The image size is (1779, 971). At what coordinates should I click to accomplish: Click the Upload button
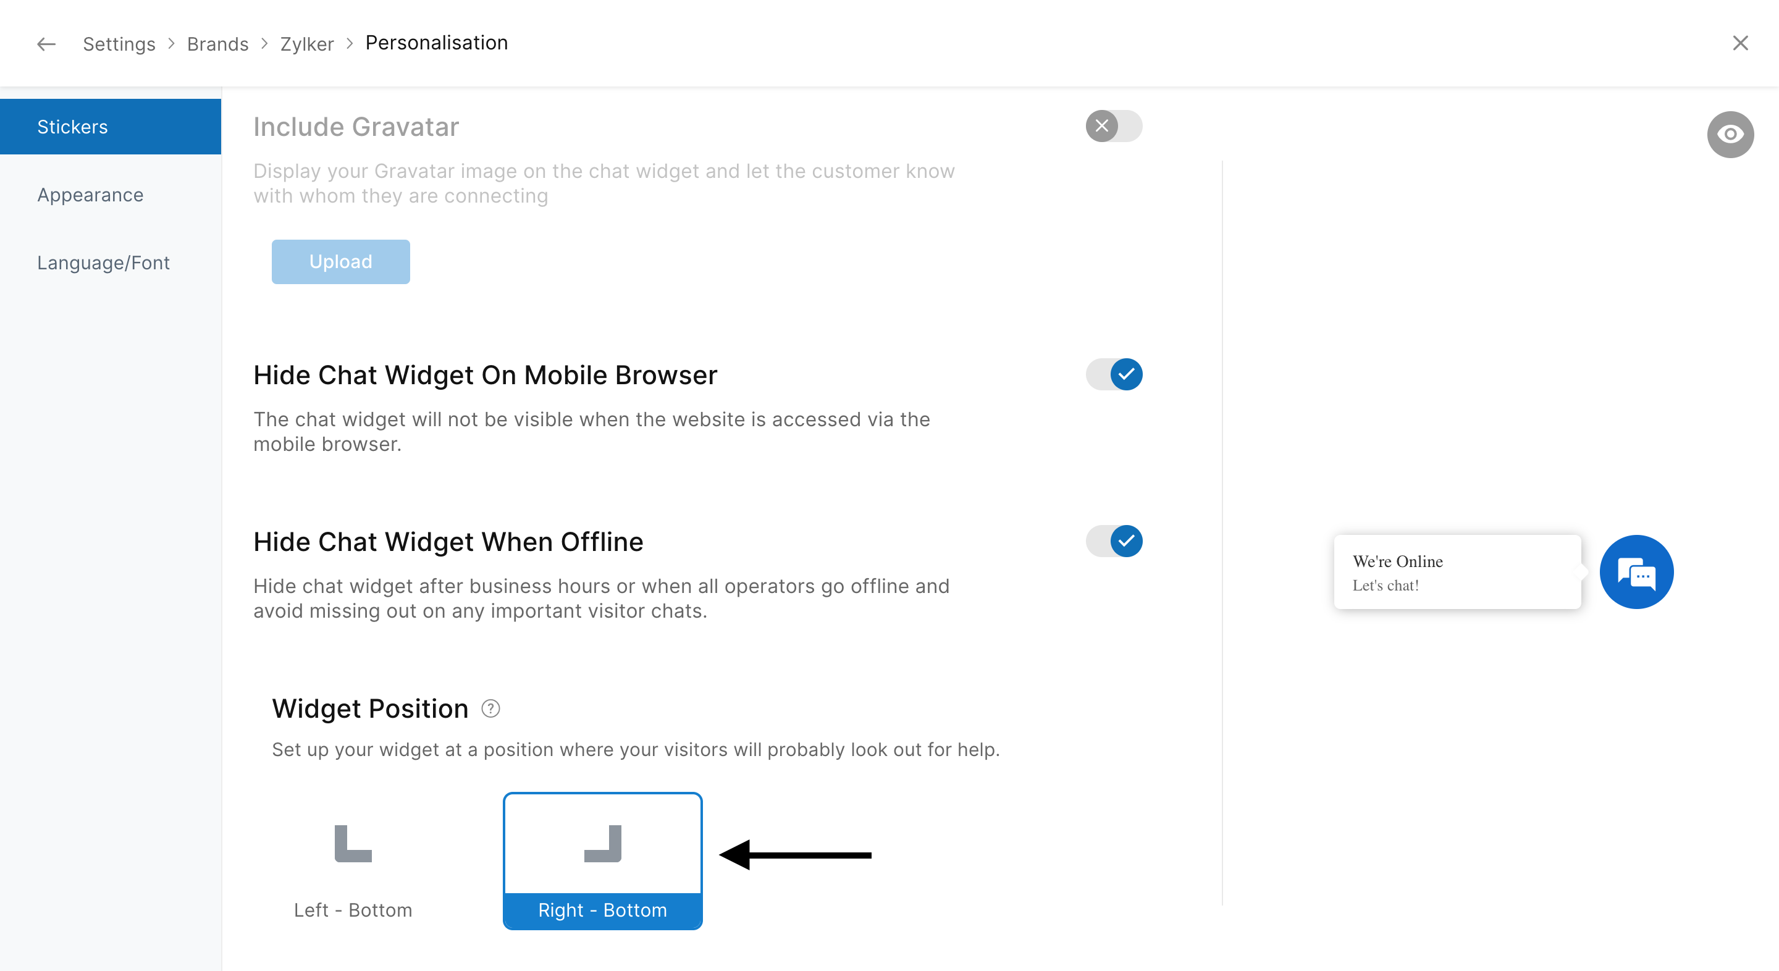coord(340,262)
